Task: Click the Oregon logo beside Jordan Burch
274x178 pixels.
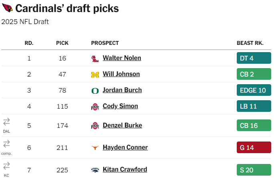Action: tap(95, 91)
